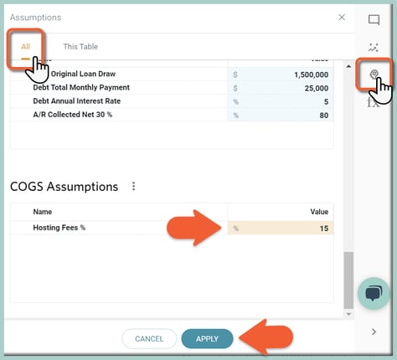This screenshot has width=397, height=360.
Task: Open the chart insights icon
Action: pos(374,48)
